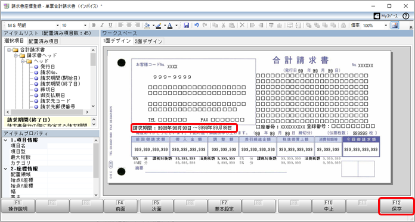Click the blue floppy disk save icon

pyautogui.click(x=186, y=26)
